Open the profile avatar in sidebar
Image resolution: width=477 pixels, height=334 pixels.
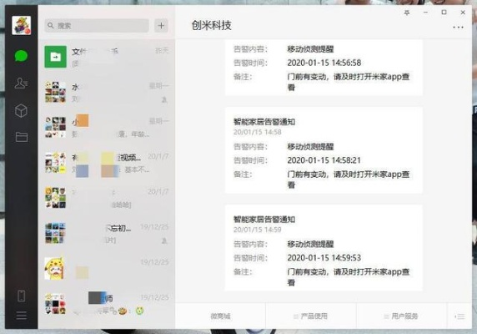(22, 25)
